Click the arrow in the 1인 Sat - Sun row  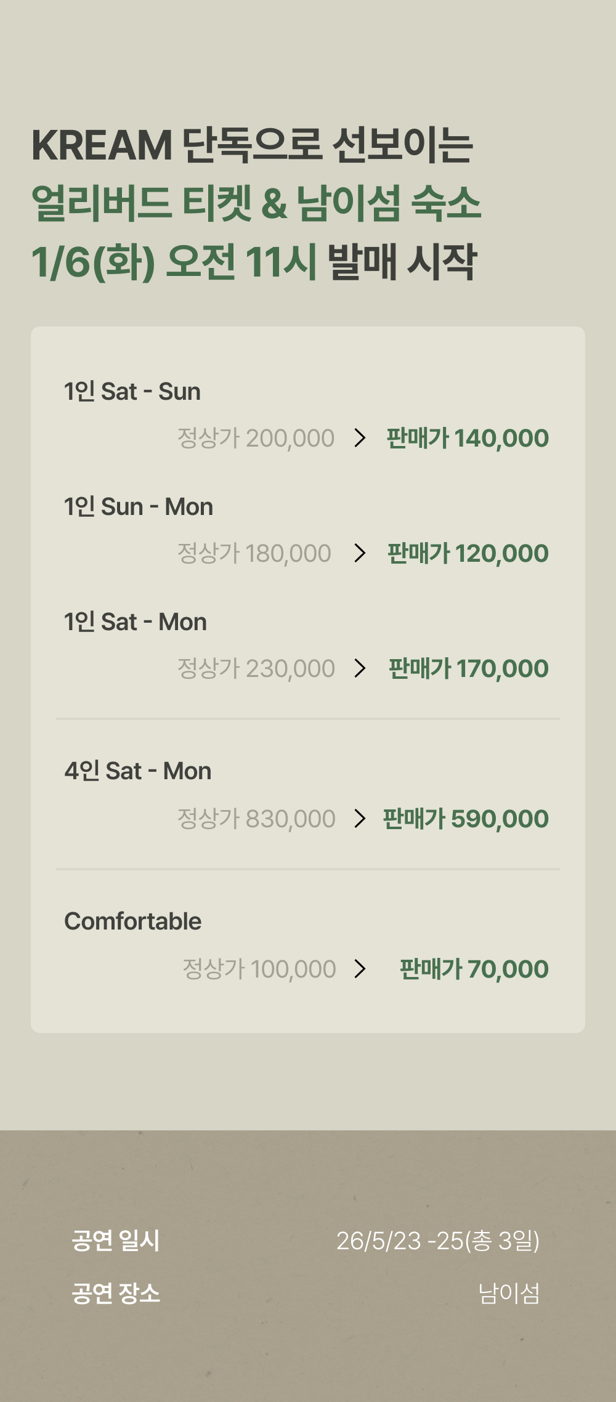[x=360, y=438]
